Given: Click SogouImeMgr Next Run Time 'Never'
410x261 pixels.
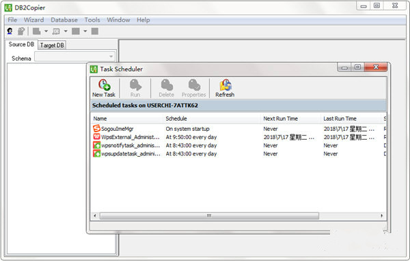Looking at the screenshot, I should 271,129.
